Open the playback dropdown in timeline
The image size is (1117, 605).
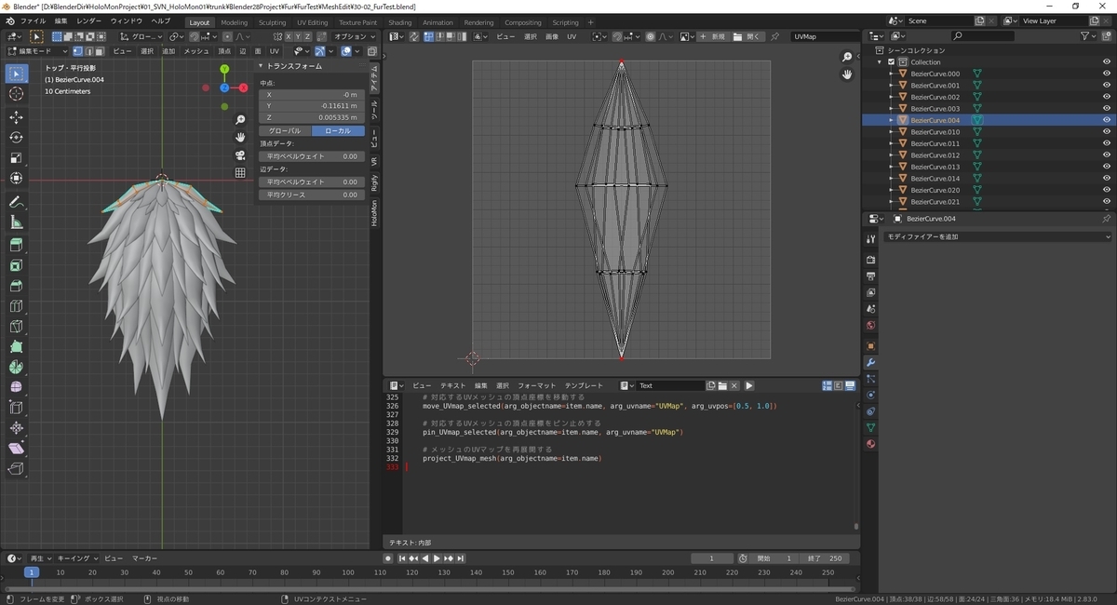(38, 558)
